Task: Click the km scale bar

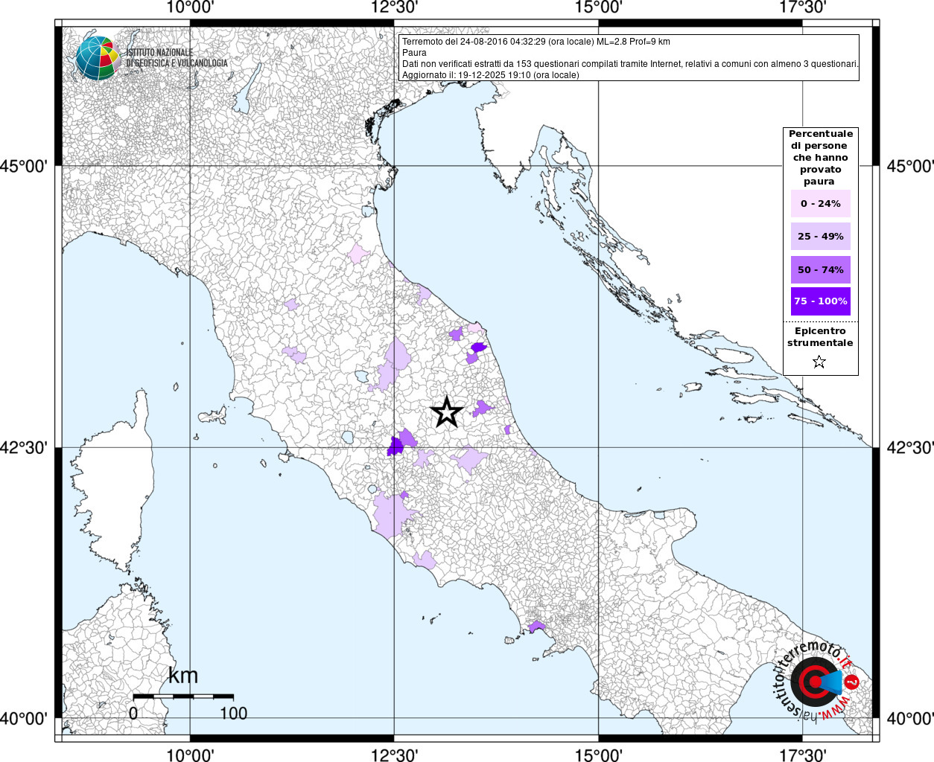Action: [182, 697]
